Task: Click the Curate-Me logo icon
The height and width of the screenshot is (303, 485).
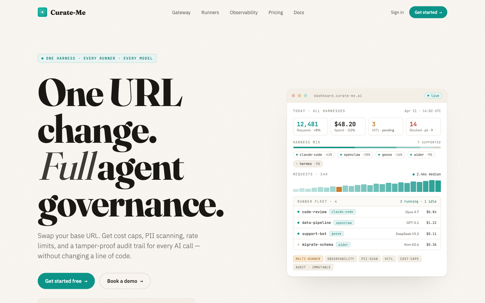Action: [42, 12]
